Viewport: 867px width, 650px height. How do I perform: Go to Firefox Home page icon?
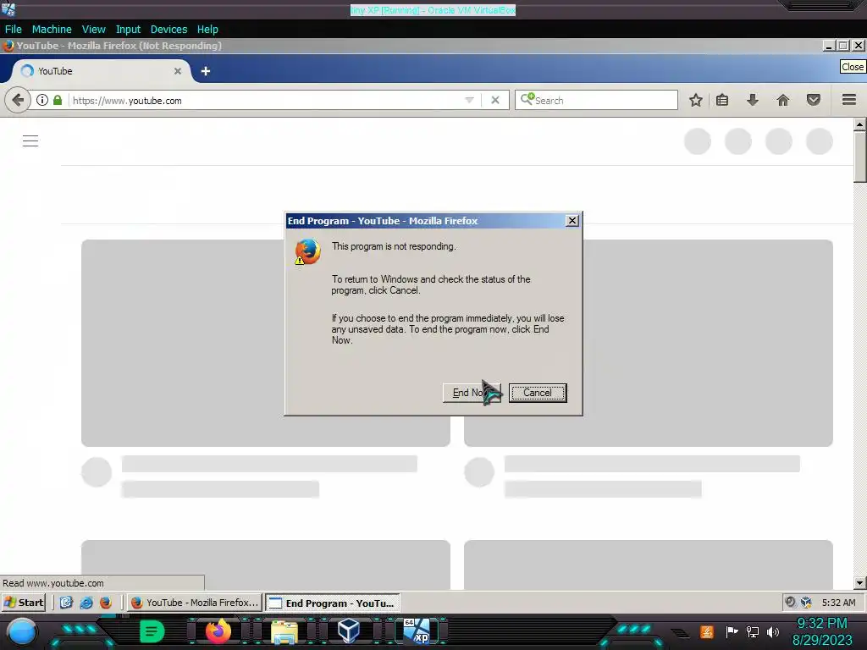(x=782, y=100)
